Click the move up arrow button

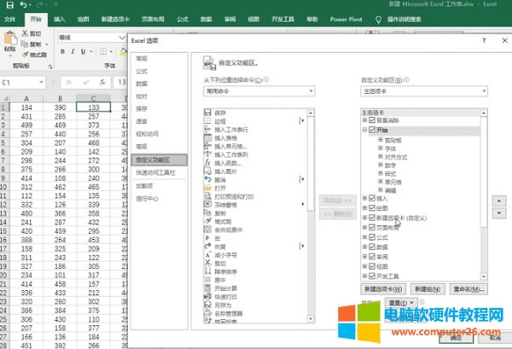[x=499, y=199]
